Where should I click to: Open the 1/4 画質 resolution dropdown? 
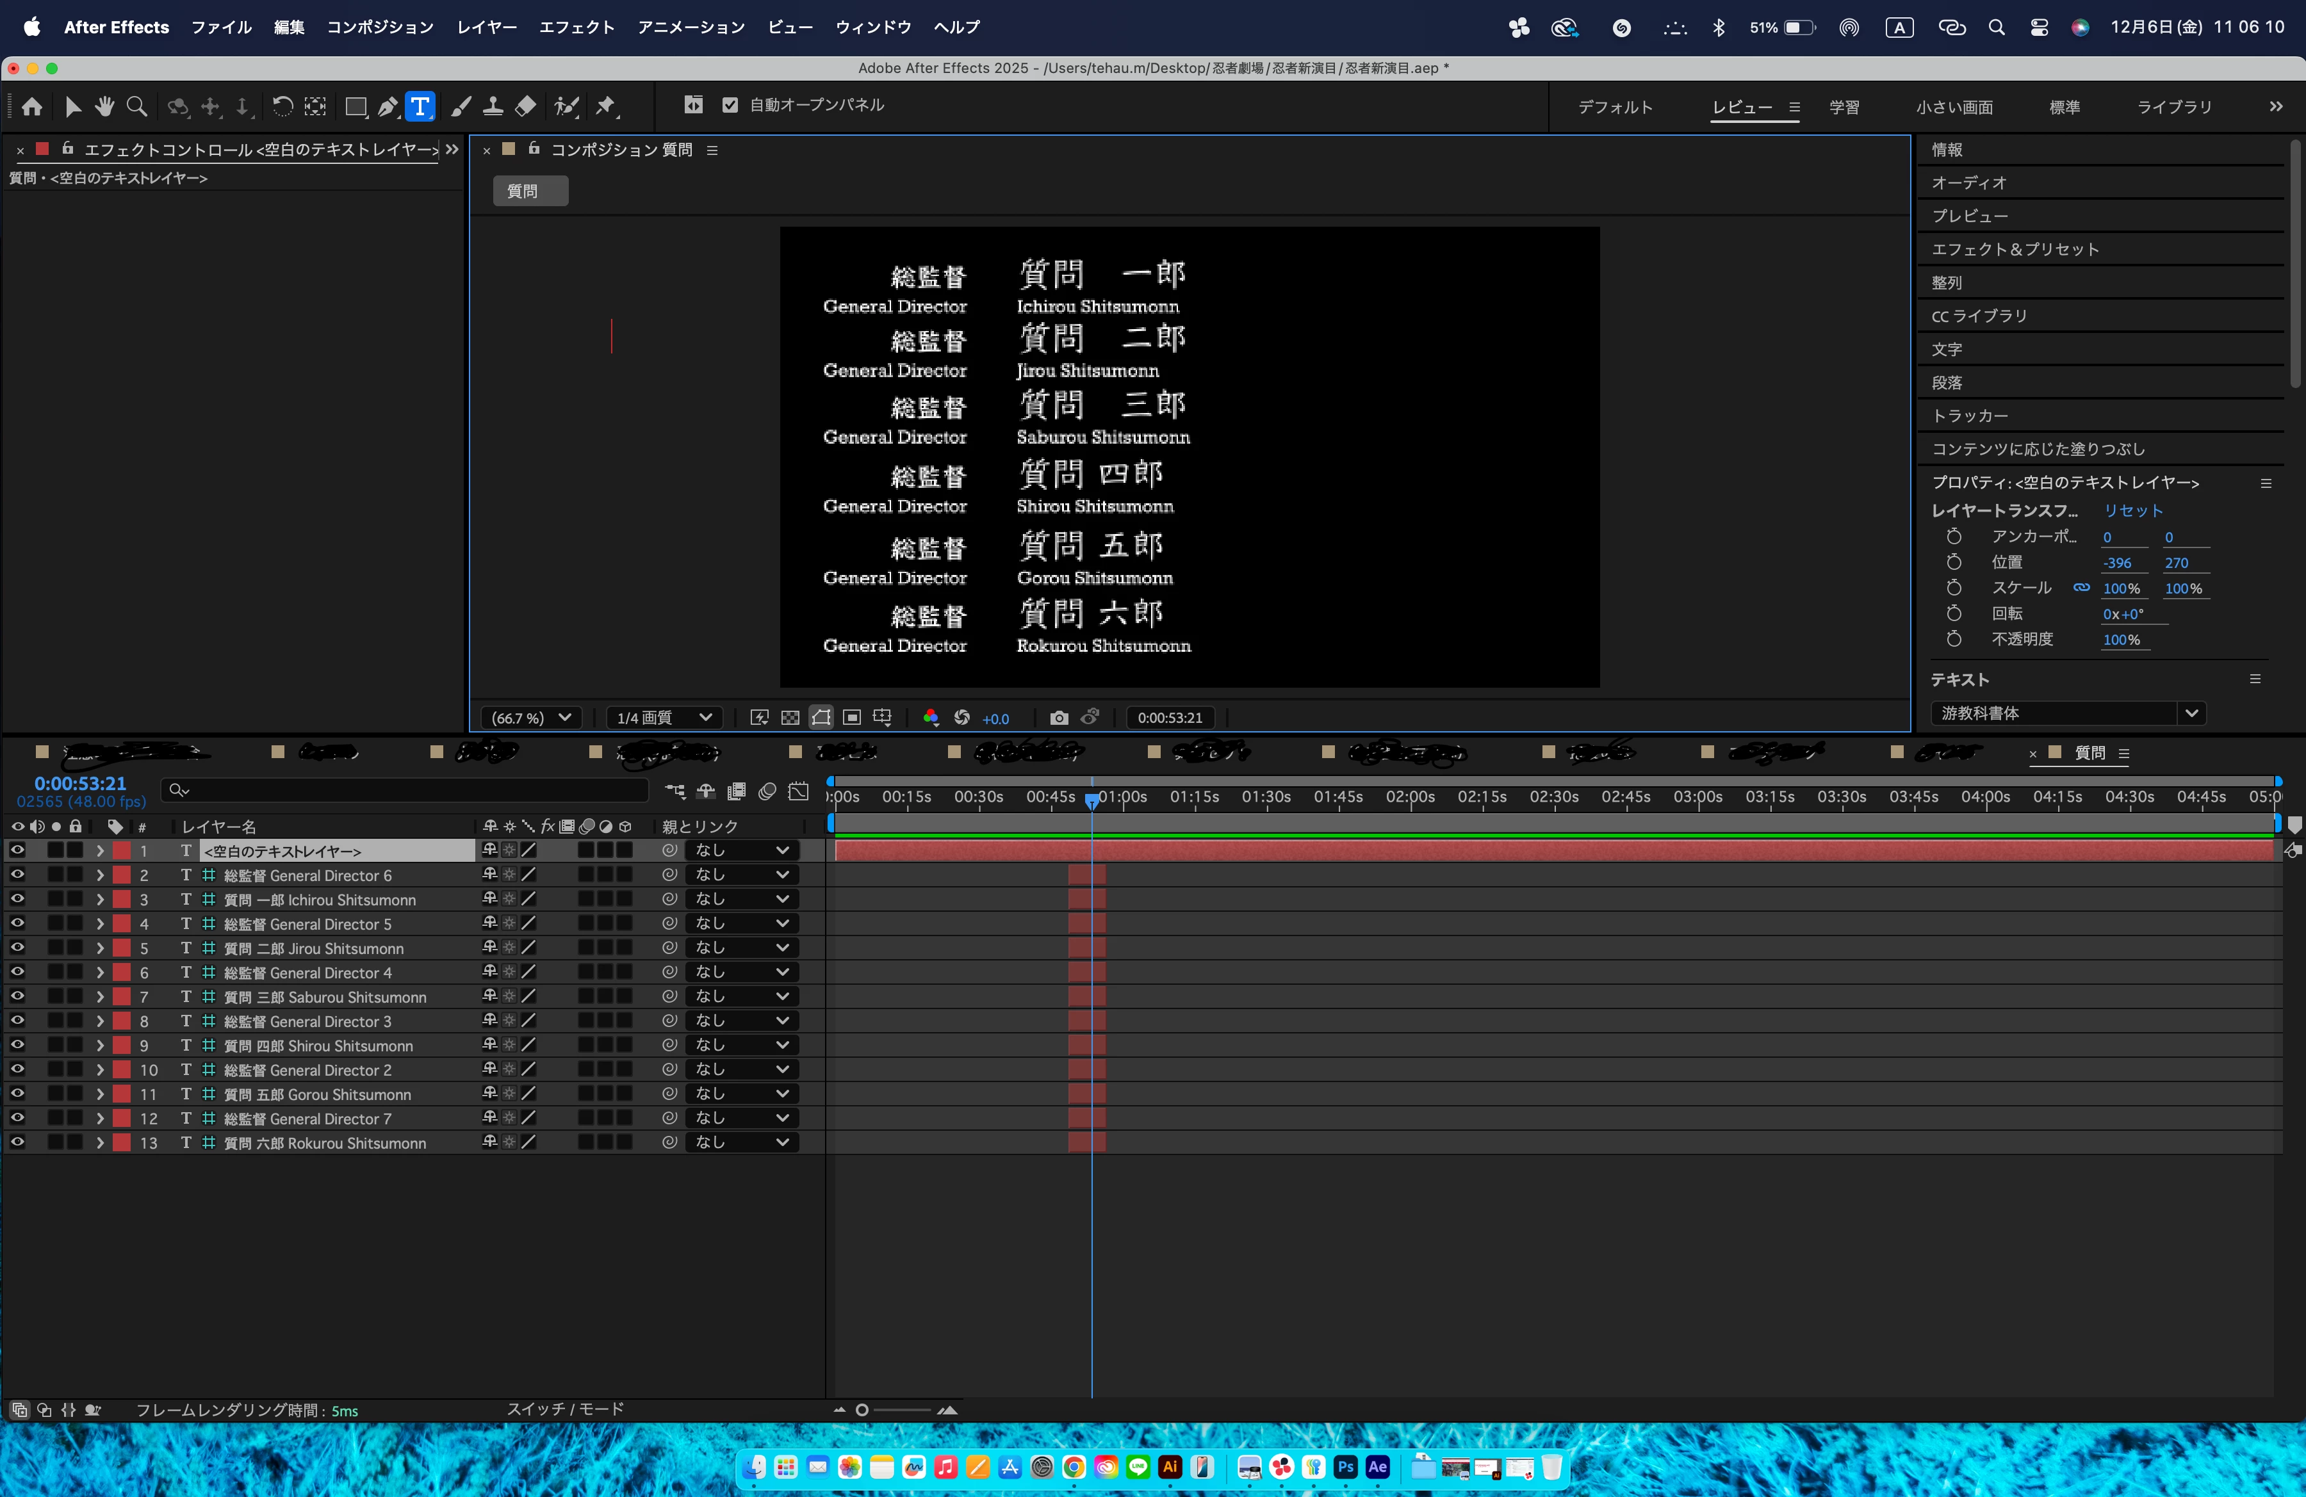click(x=665, y=718)
